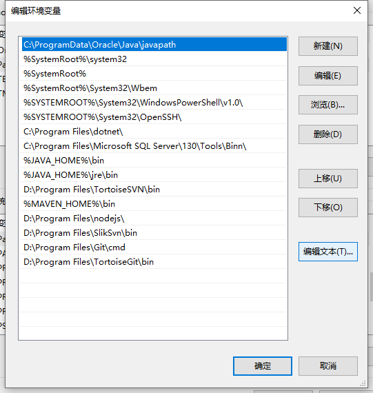Screen dimensions: 373x393
Task: Select the %SystemRoot%\system32 entry
Action: [153, 59]
